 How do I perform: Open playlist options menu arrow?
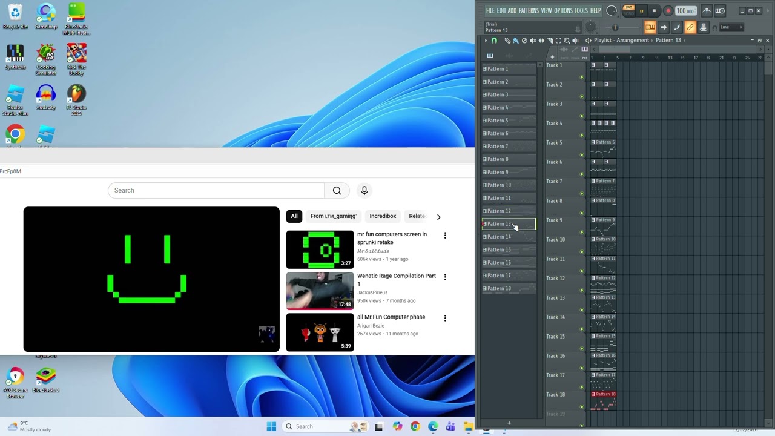click(486, 41)
